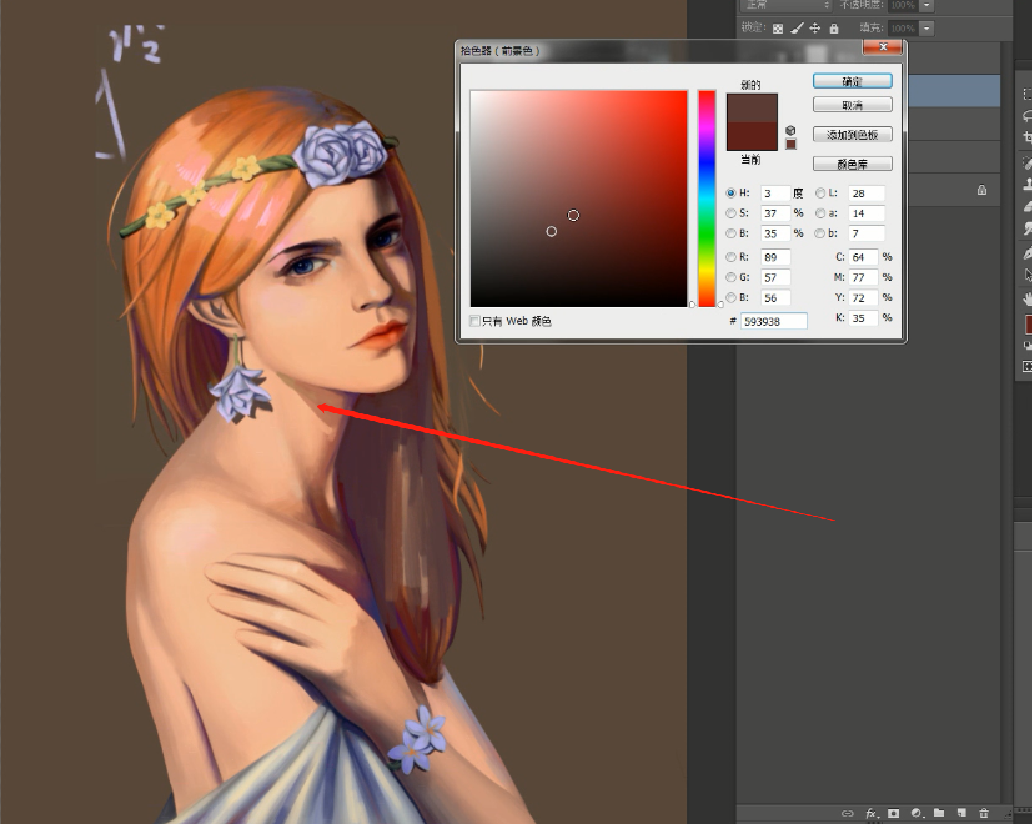Click the lock position icon
1032x824 pixels.
815,29
